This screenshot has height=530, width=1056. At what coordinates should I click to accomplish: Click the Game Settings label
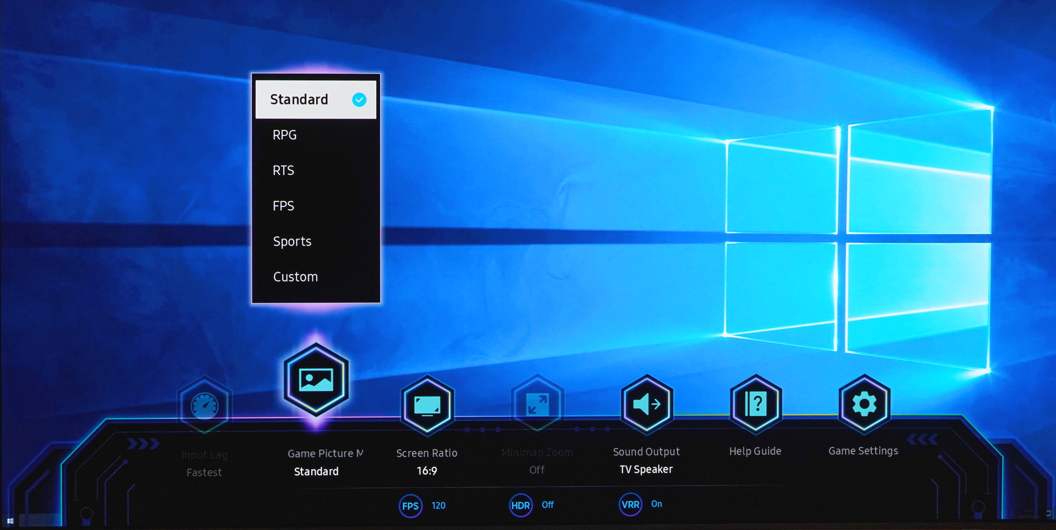pos(864,451)
